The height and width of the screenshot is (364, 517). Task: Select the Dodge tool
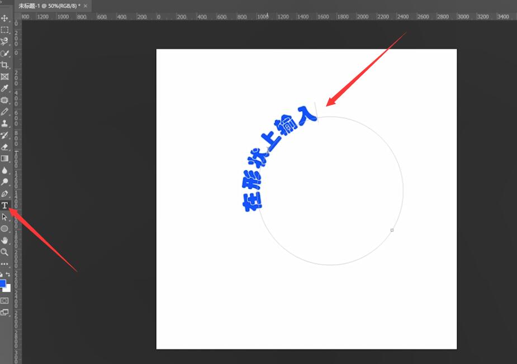coord(4,182)
